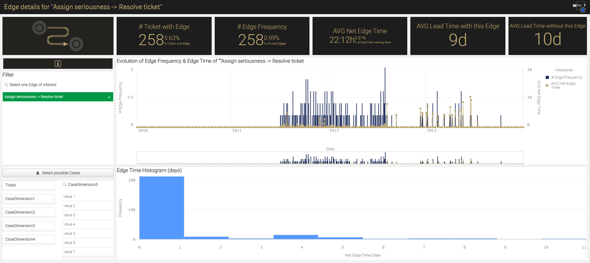Image resolution: width=590 pixels, height=263 pixels.
Task: Click the '# Edge Frequency' KPI tile
Action: tap(262, 36)
